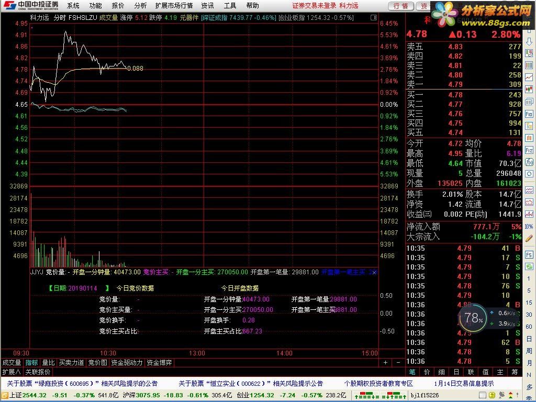Click the 深证成指 index text in header
Viewport: 536px width, 402px height.
pyautogui.click(x=239, y=17)
